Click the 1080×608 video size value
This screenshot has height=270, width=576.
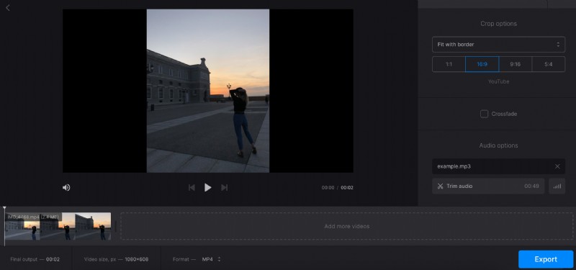tap(137, 259)
